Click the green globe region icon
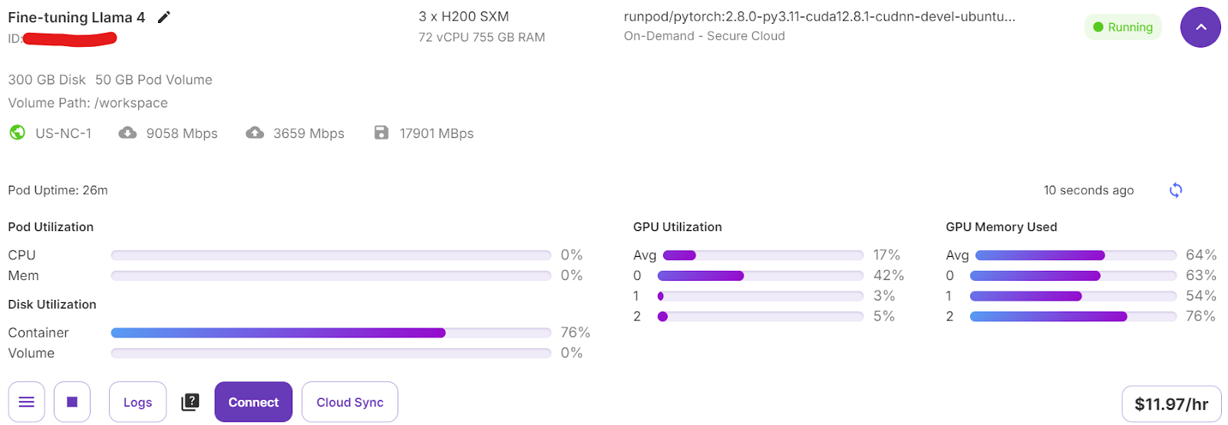Image resolution: width=1228 pixels, height=425 pixels. [17, 133]
